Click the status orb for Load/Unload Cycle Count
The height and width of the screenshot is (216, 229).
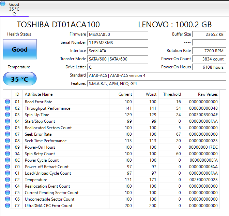click(x=7, y=173)
